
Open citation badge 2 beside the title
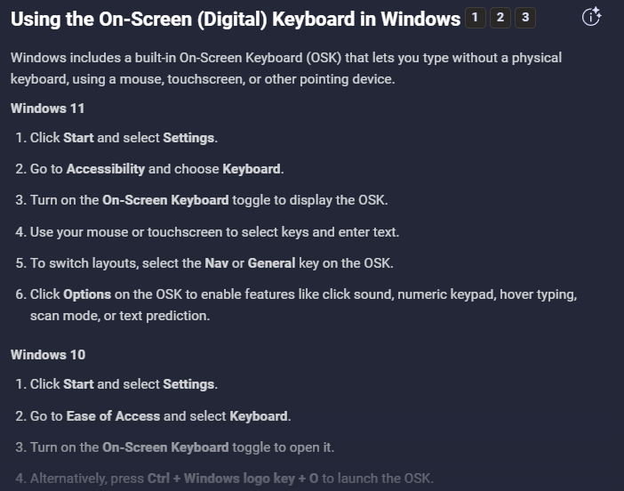tap(500, 18)
